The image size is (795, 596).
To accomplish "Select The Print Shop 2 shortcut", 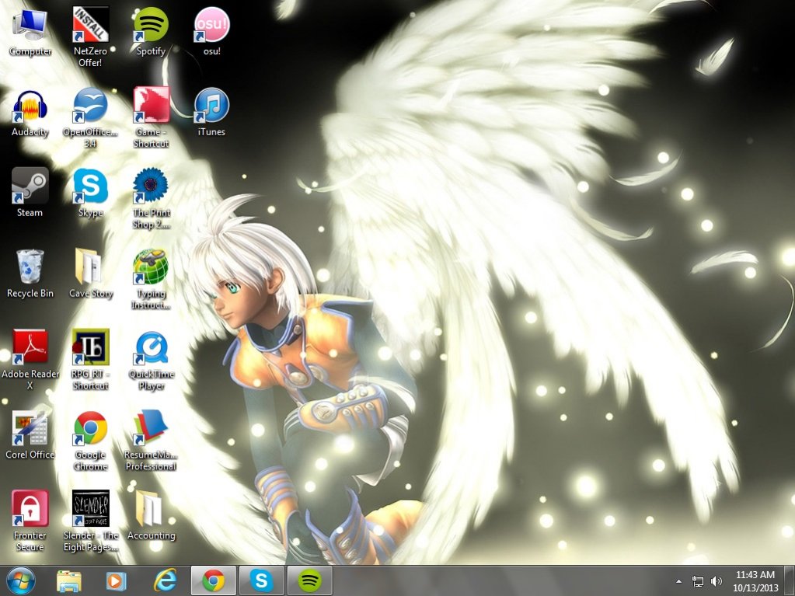I will click(x=151, y=198).
